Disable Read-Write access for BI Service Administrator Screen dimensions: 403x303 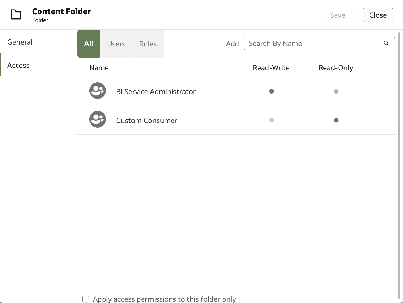pyautogui.click(x=271, y=91)
